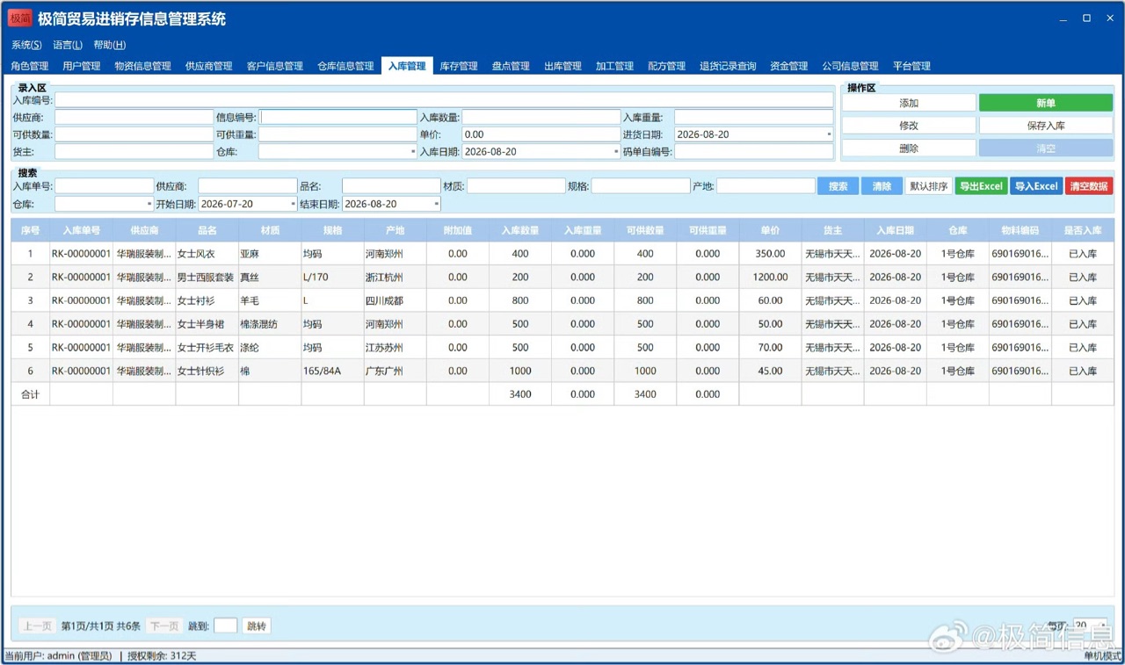The height and width of the screenshot is (665, 1125).
Task: Select the row for 女士衬衫
Action: pyautogui.click(x=562, y=300)
